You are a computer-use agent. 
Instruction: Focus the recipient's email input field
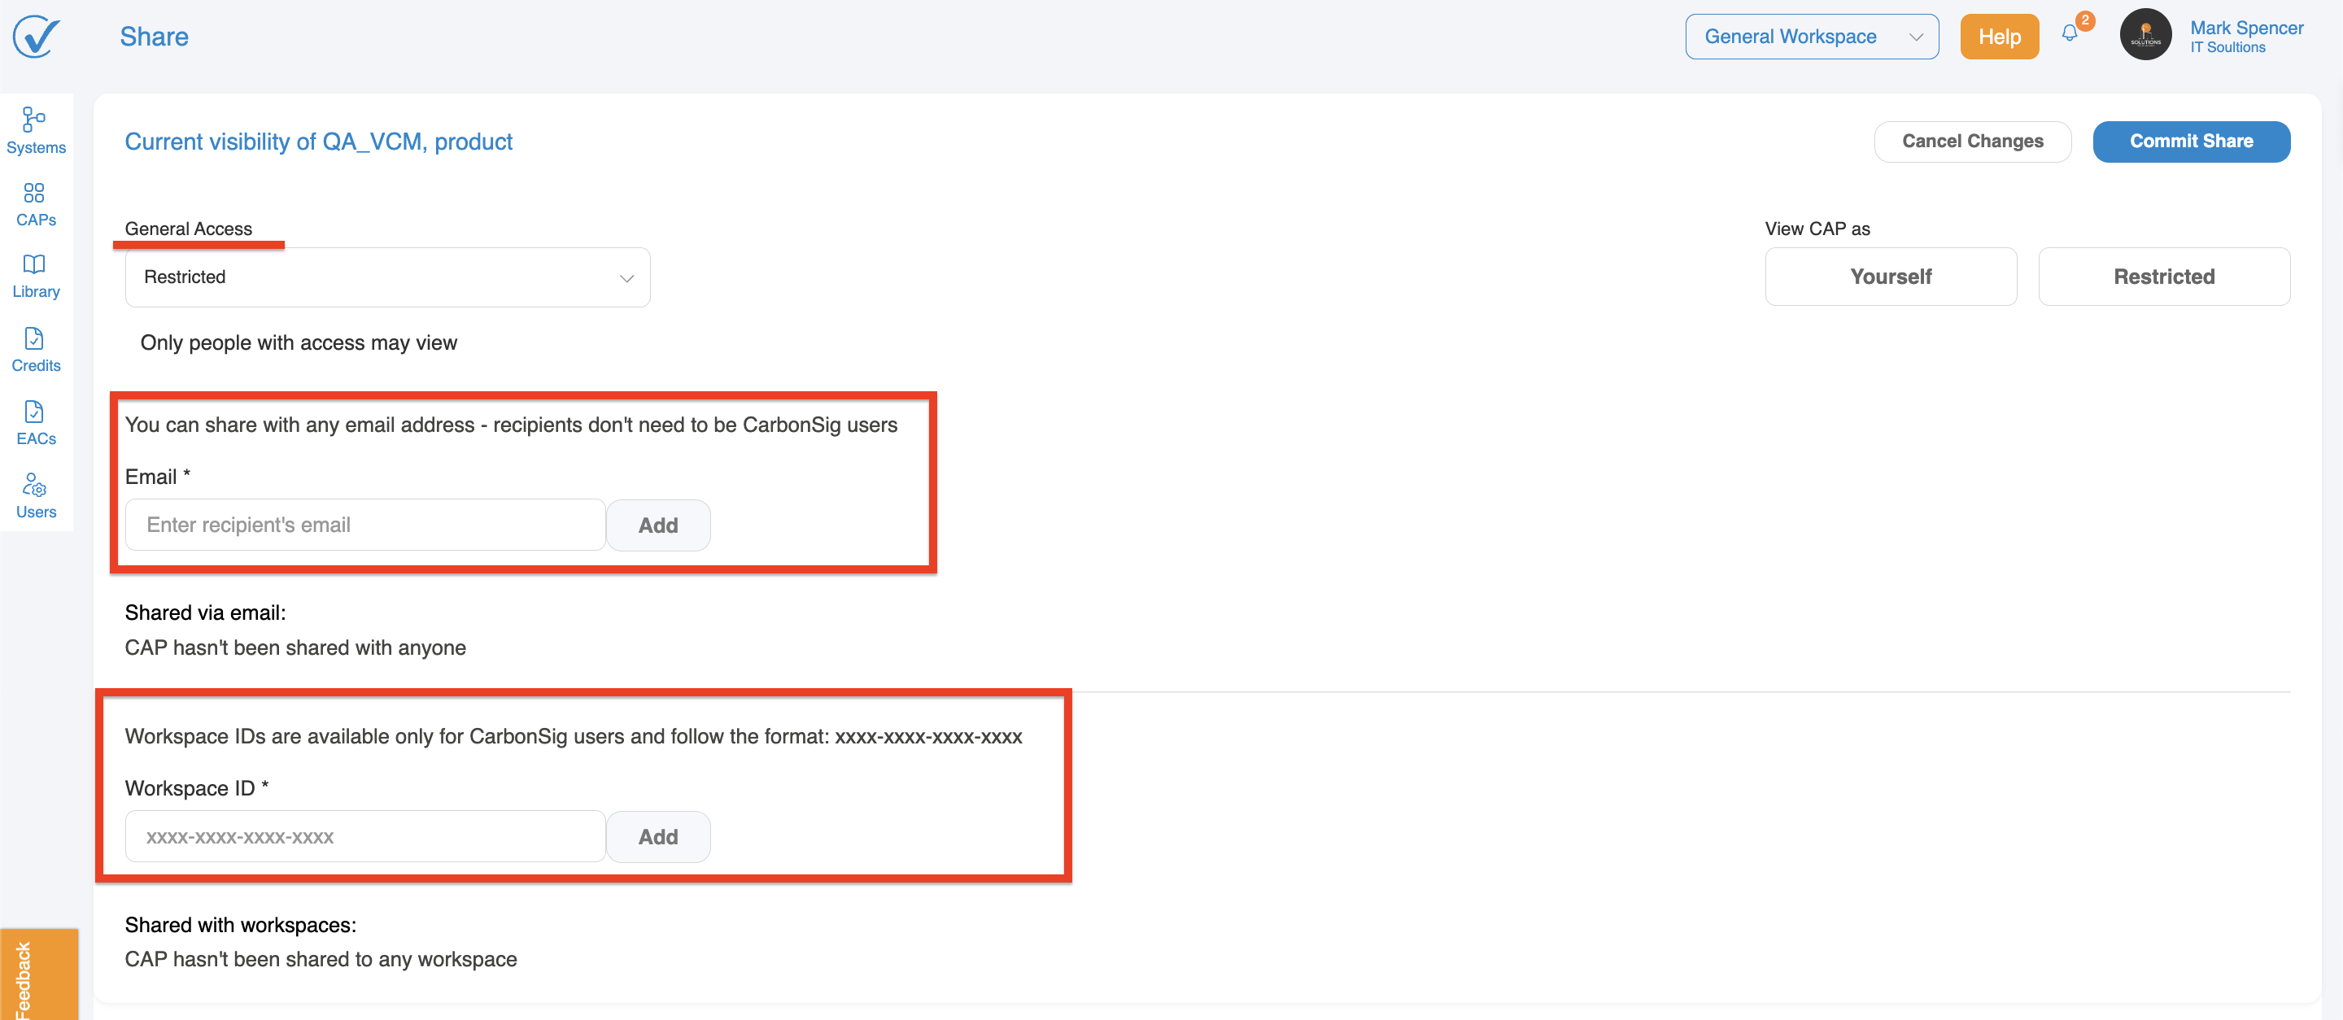tap(364, 525)
